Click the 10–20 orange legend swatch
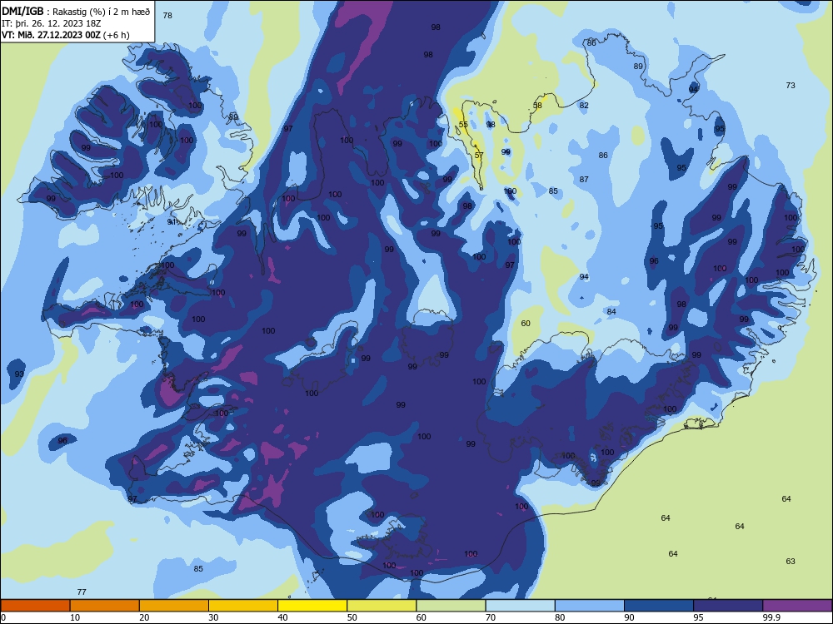833x624 pixels. click(105, 606)
